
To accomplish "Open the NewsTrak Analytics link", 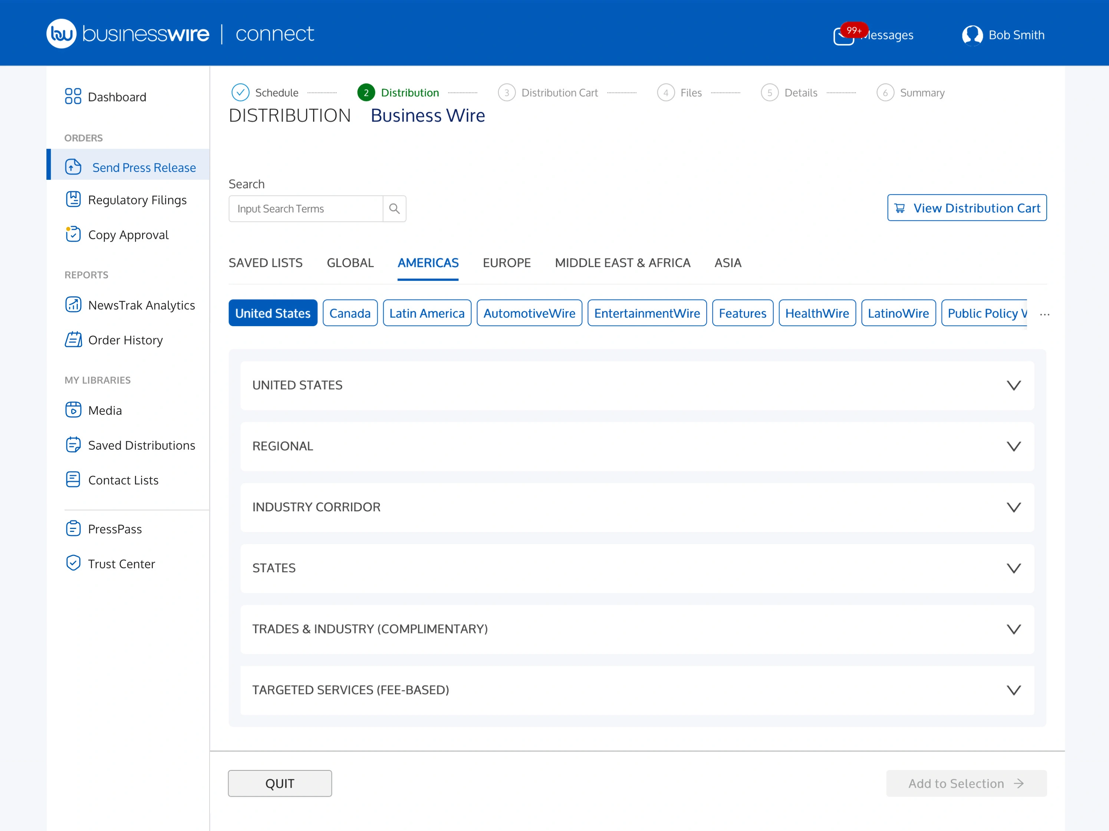I will [142, 305].
